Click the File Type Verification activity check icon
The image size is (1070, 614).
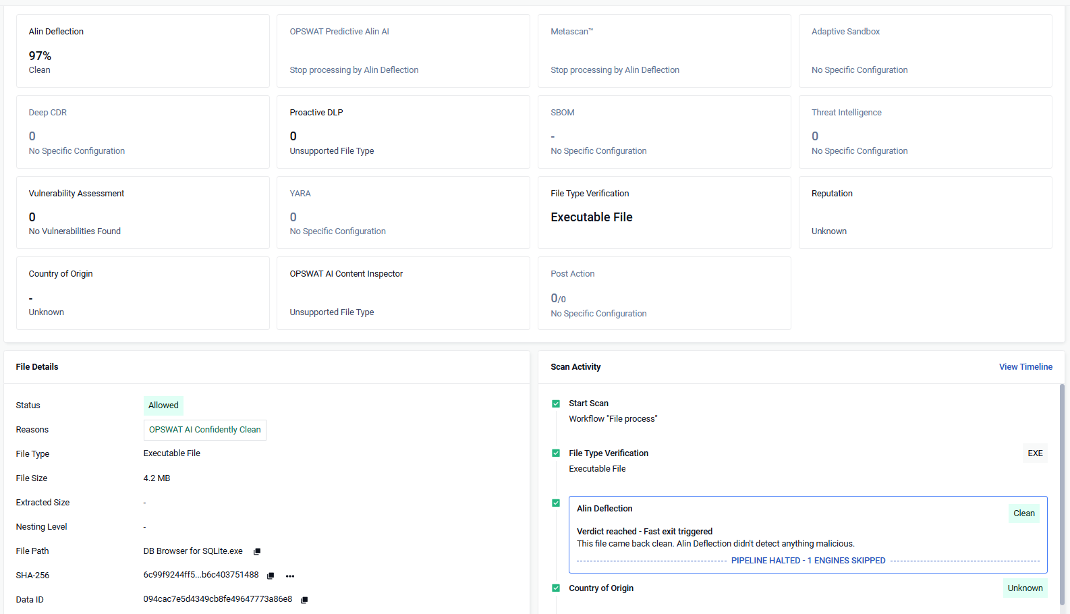(x=556, y=453)
